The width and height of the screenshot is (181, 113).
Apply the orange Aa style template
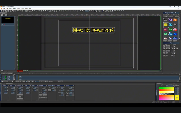point(175,20)
